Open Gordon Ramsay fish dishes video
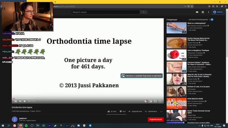228x128 pixels. pyautogui.click(x=177, y=43)
